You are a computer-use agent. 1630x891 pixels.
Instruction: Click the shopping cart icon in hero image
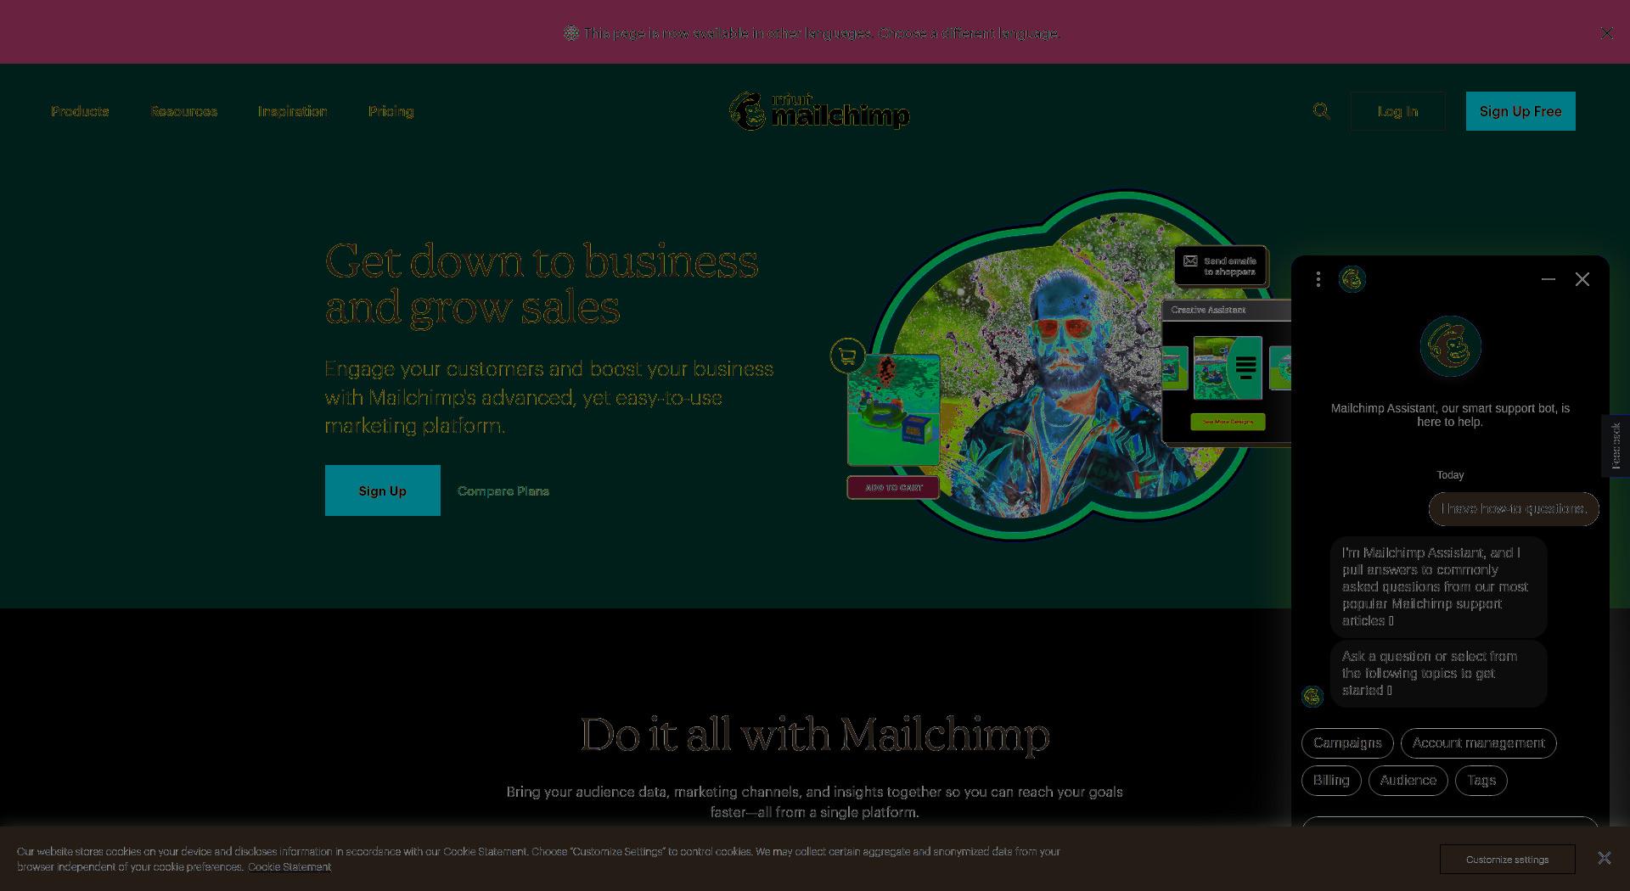click(x=847, y=356)
